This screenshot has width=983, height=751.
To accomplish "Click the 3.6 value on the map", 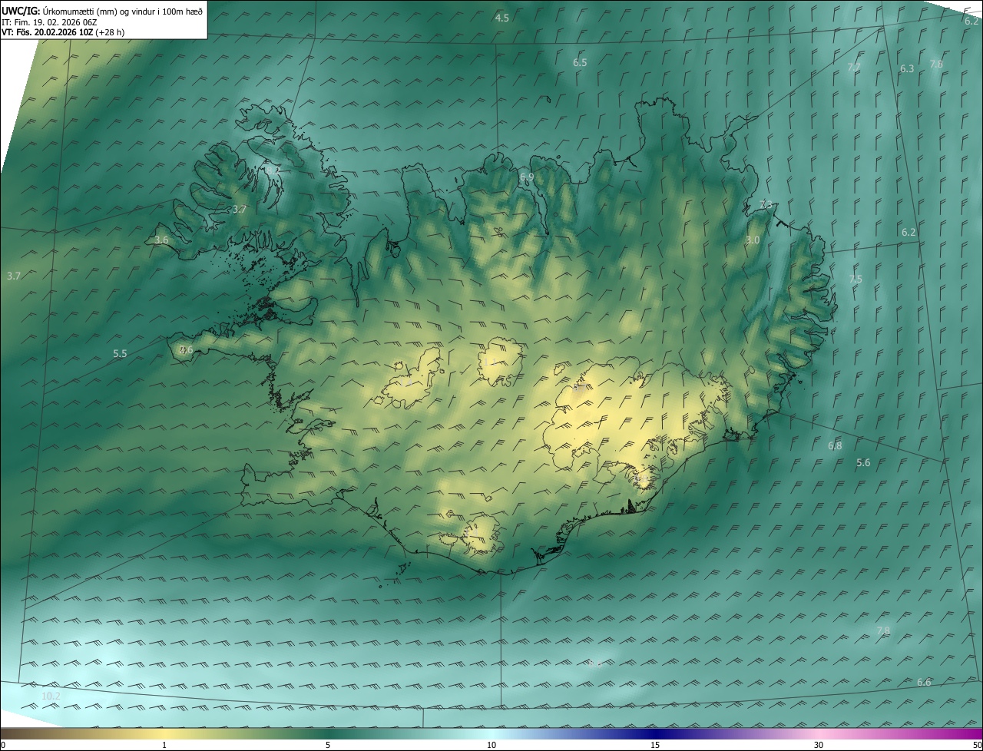I will point(161,240).
